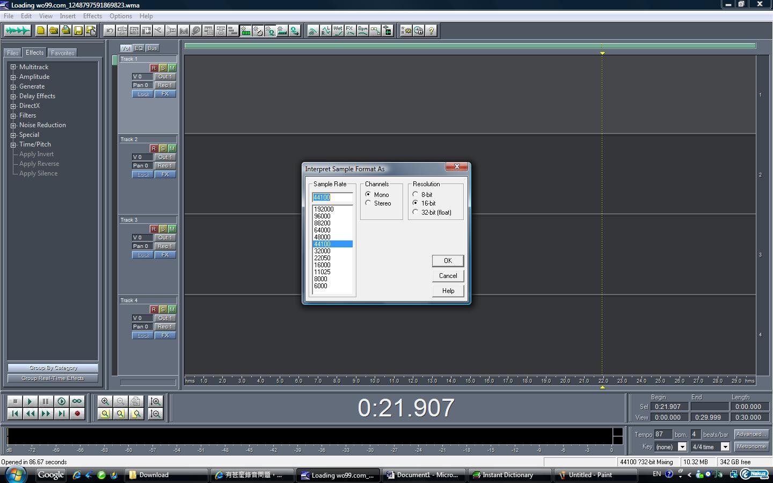Switch to the Files tab
Viewport: 773px width, 483px height.
coord(13,53)
